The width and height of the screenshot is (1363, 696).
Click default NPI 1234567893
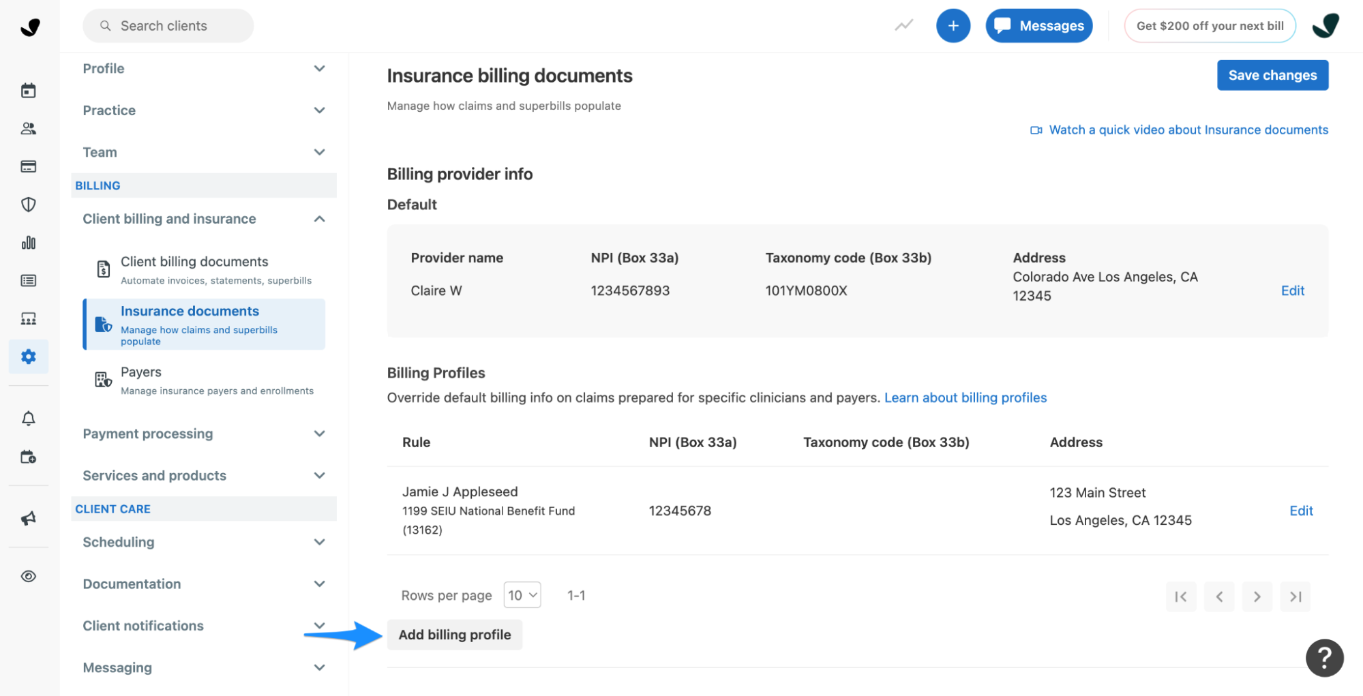pyautogui.click(x=630, y=290)
